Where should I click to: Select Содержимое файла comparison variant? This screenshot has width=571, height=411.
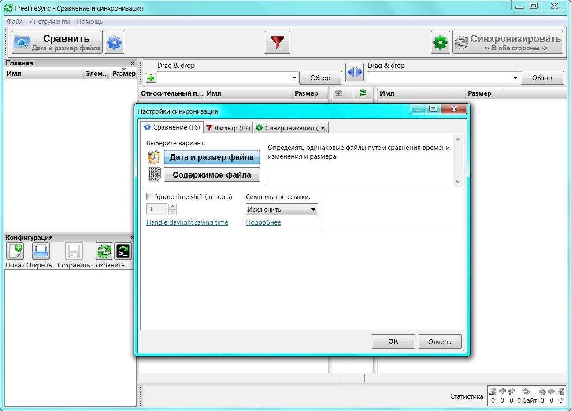[211, 175]
